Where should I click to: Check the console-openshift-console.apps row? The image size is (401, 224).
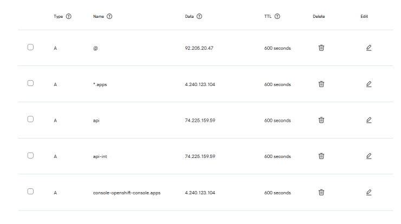pyautogui.click(x=30, y=192)
